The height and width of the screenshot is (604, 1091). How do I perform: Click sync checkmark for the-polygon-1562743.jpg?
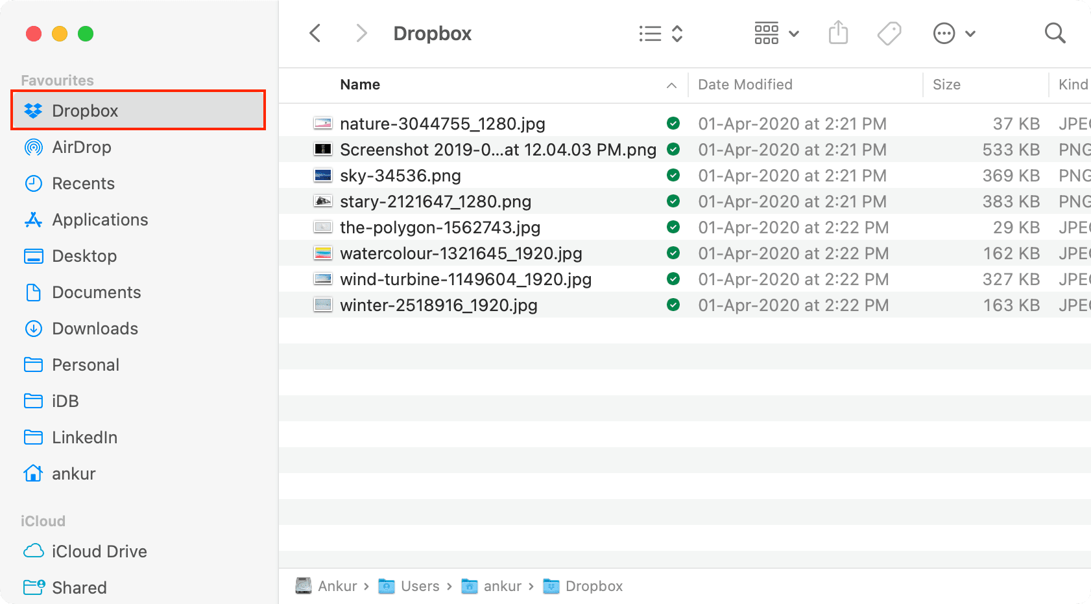point(673,227)
